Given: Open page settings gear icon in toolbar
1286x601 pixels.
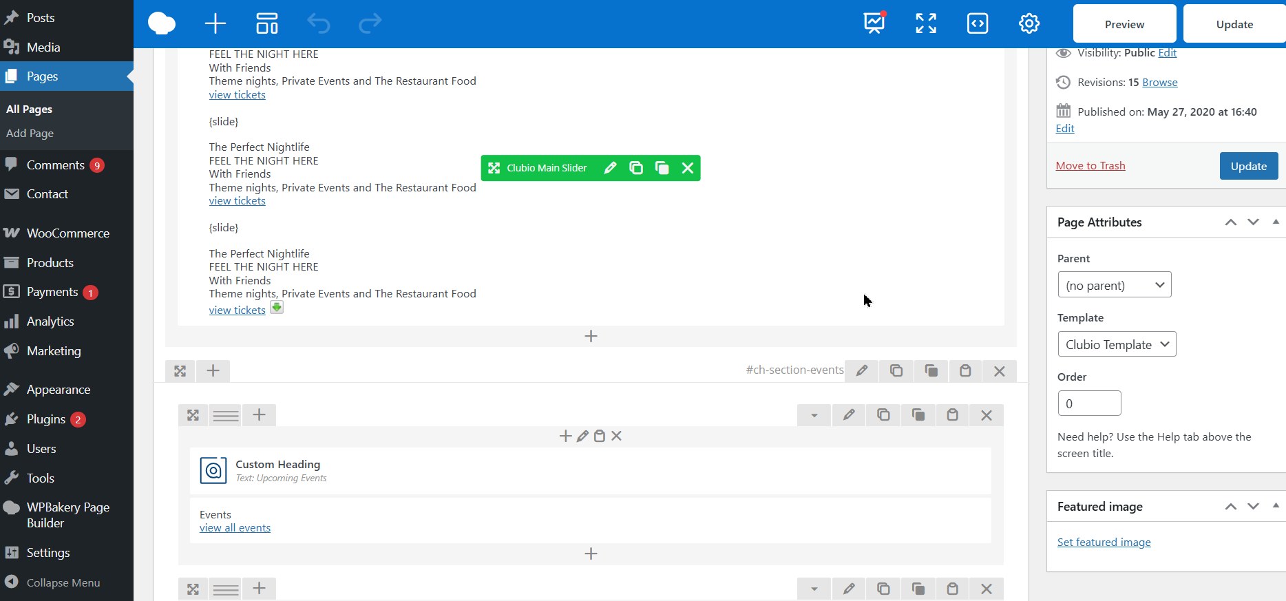Looking at the screenshot, I should 1029,23.
